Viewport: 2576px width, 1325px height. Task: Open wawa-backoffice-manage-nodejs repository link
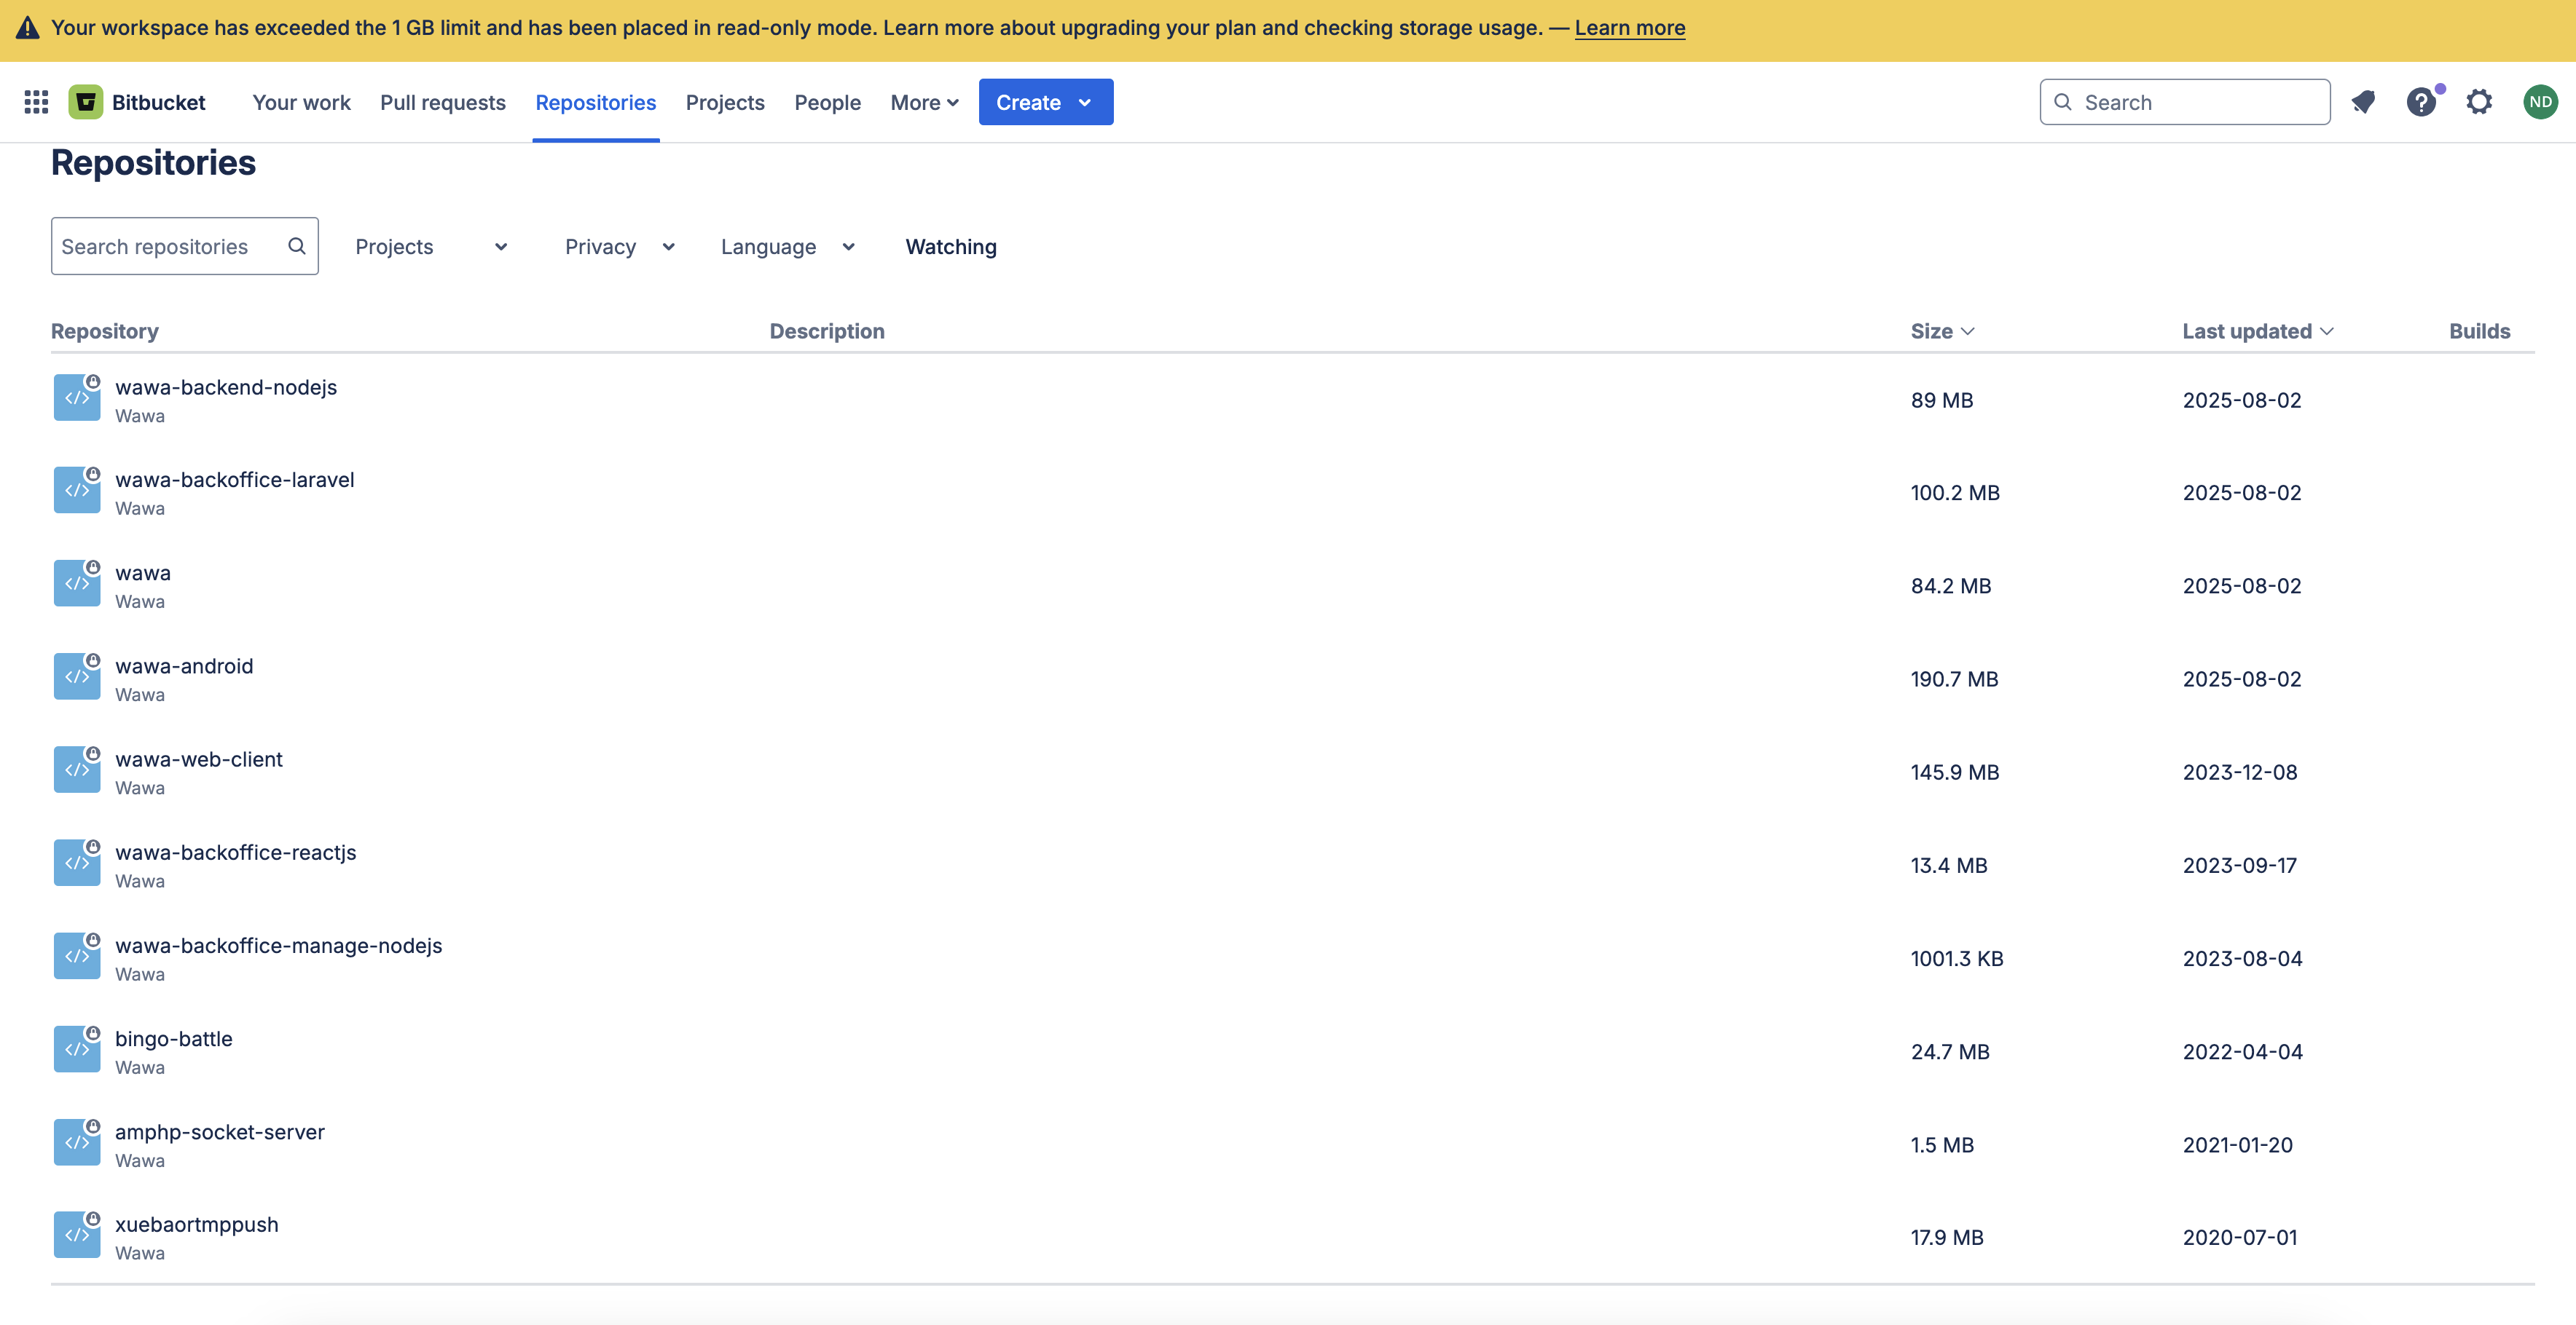coord(279,945)
